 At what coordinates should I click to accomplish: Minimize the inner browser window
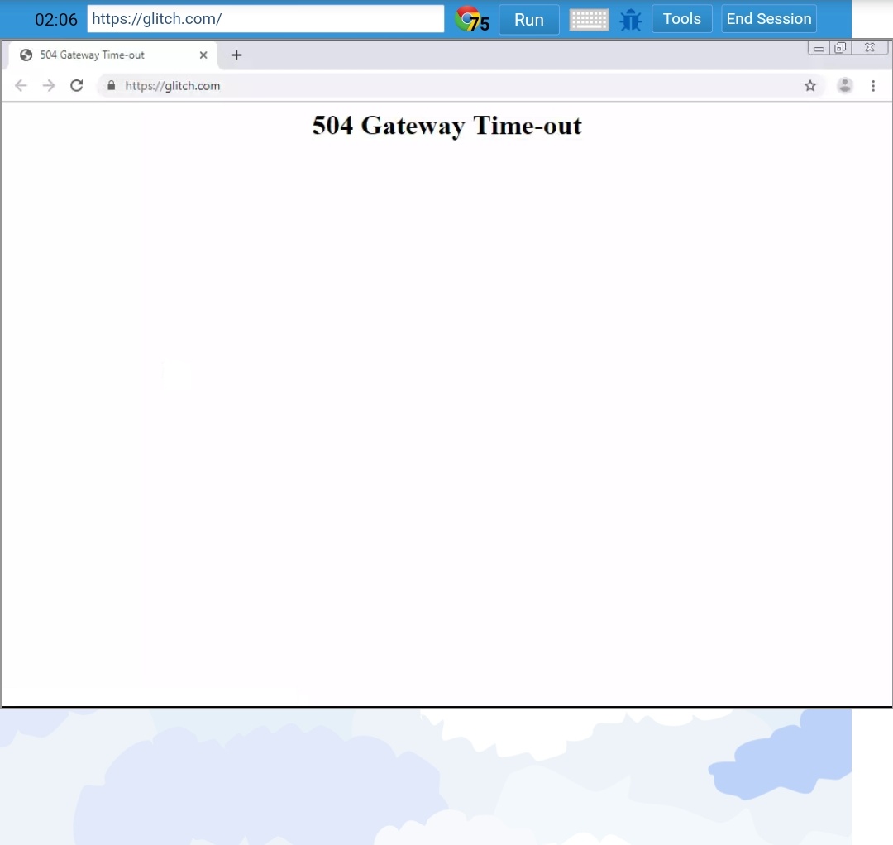(x=819, y=48)
